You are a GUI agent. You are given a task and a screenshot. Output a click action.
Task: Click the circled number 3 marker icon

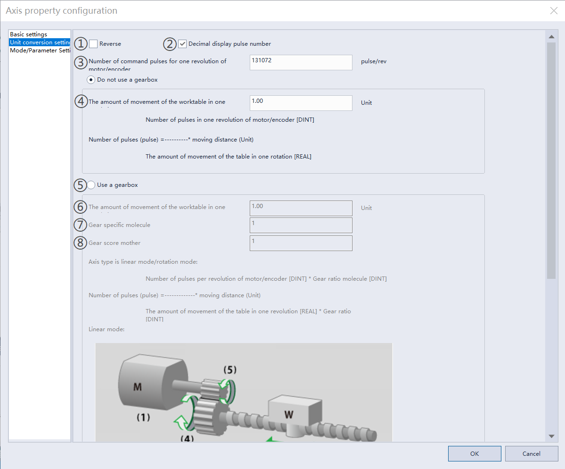81,62
